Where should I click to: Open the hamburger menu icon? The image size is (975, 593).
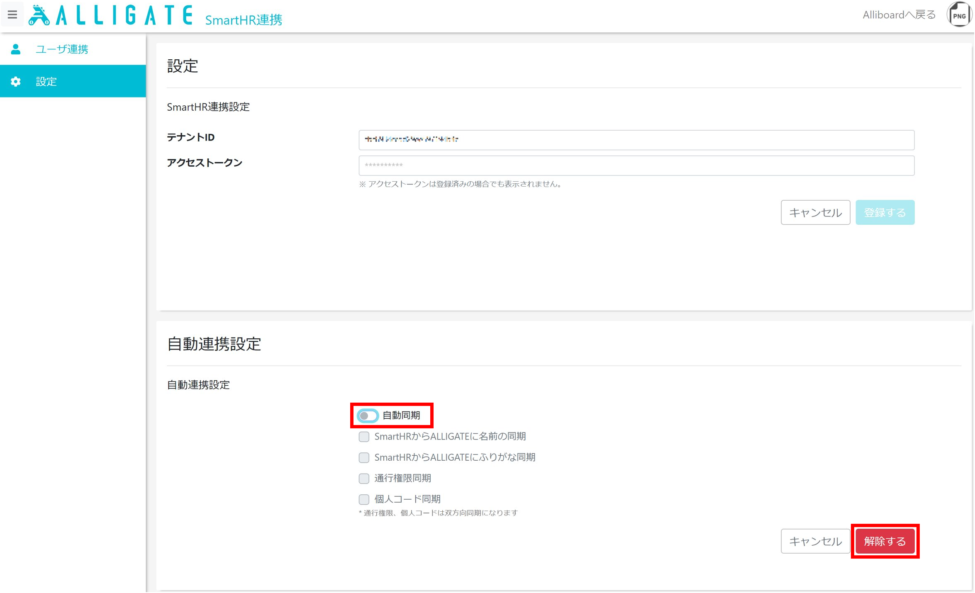tap(12, 15)
